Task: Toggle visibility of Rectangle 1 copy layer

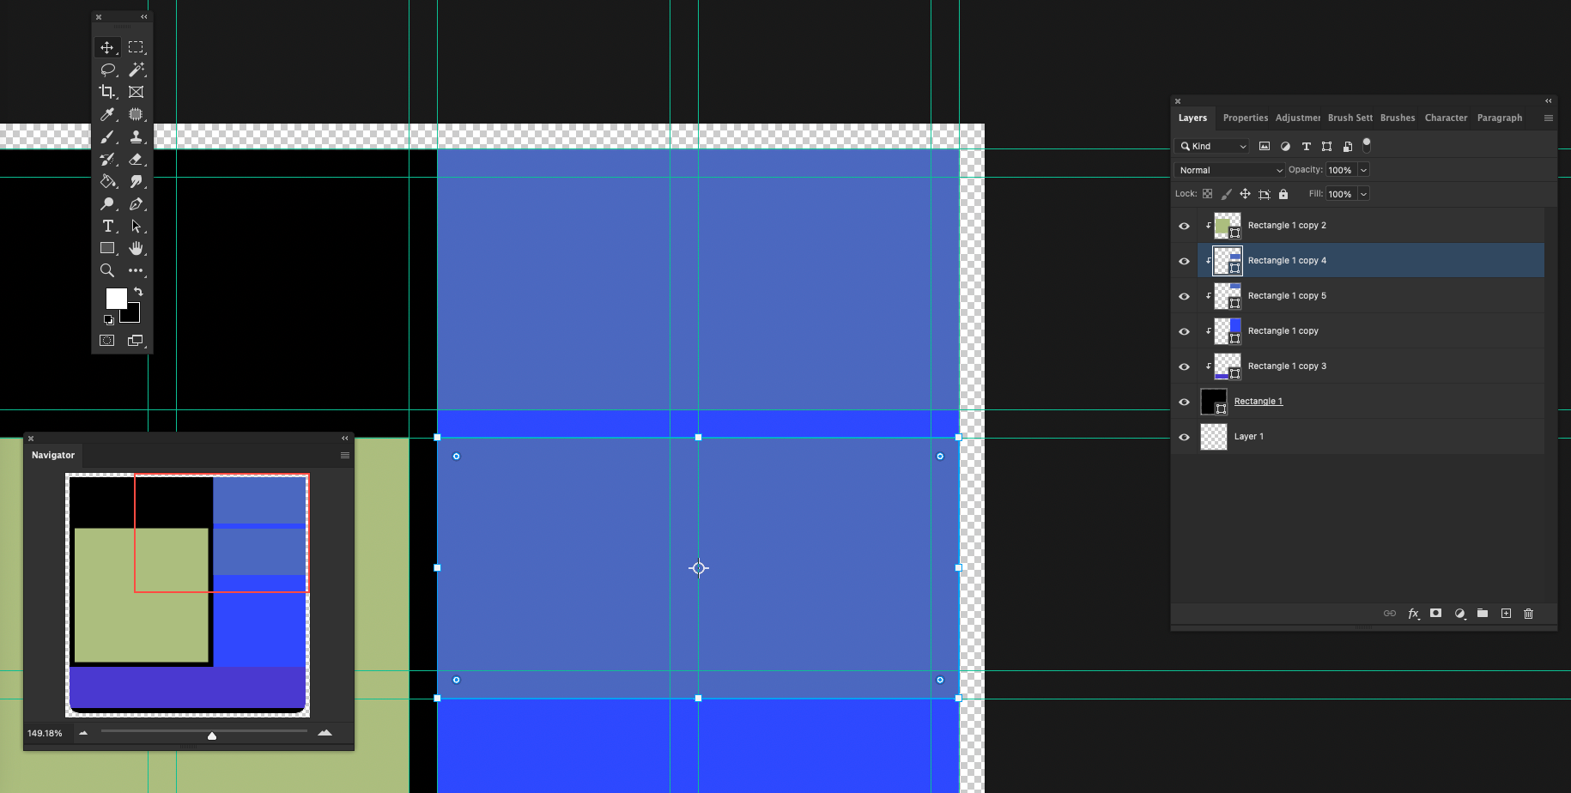Action: pos(1185,331)
